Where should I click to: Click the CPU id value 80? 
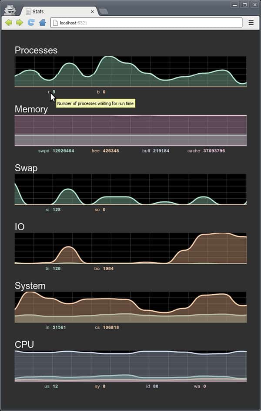tap(156, 386)
